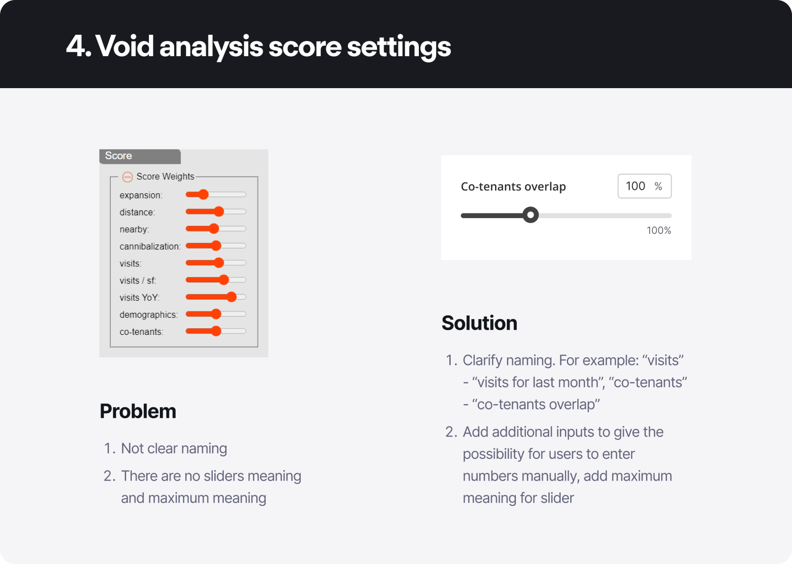Viewport: 792px width, 564px height.
Task: Click inside the 100 percent input field
Action: pyautogui.click(x=637, y=186)
